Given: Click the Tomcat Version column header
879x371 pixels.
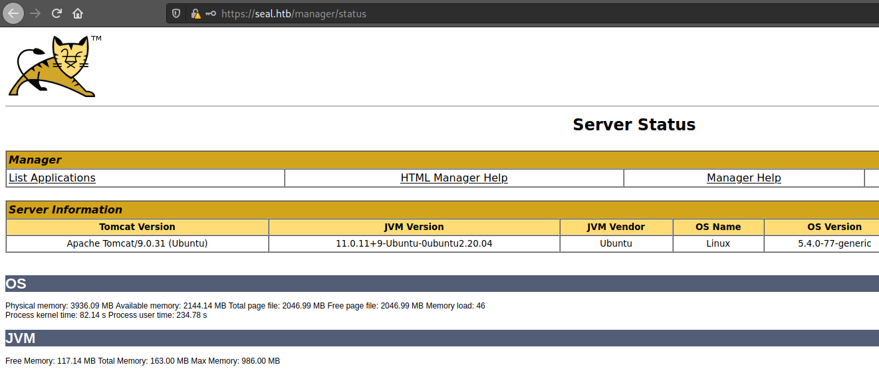Looking at the screenshot, I should coord(138,227).
